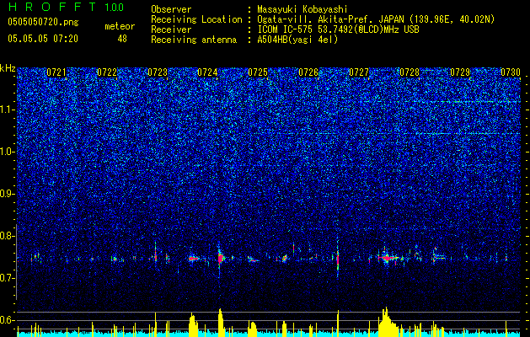Click the 0723 time marker
The height and width of the screenshot is (337, 530).
(x=158, y=72)
